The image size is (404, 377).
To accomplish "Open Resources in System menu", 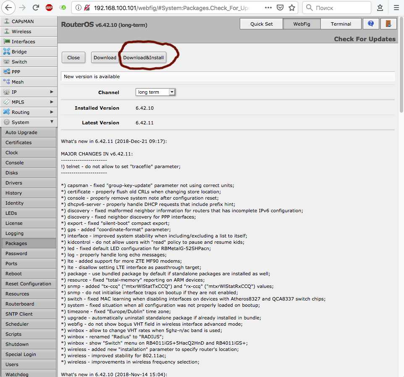I will pos(29,294).
